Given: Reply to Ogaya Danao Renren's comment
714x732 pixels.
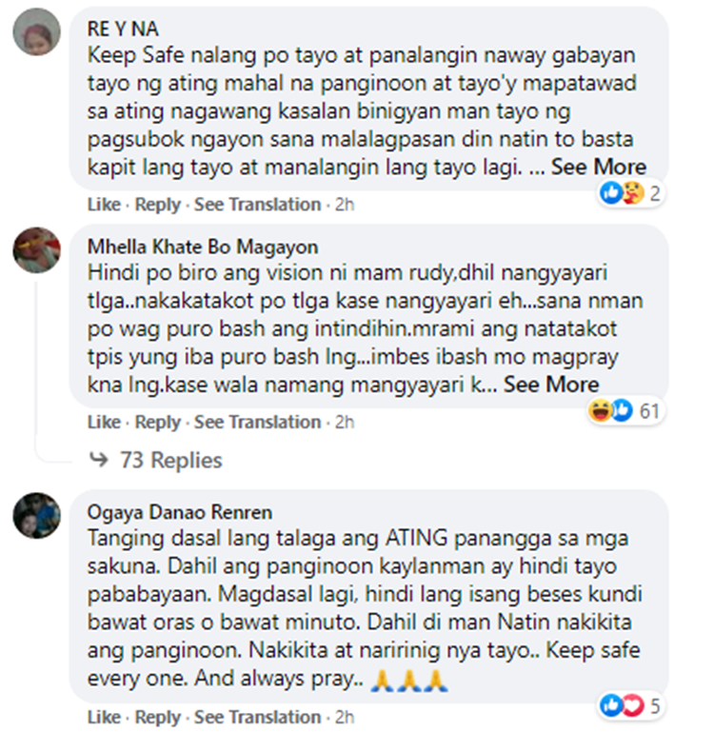Looking at the screenshot, I should tap(158, 717).
